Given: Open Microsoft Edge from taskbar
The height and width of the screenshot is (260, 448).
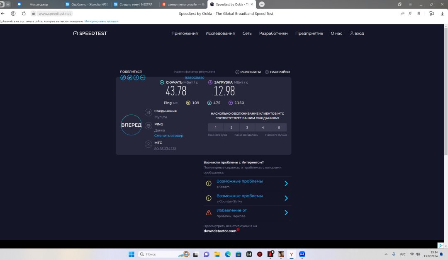Looking at the screenshot, I should click(228, 254).
